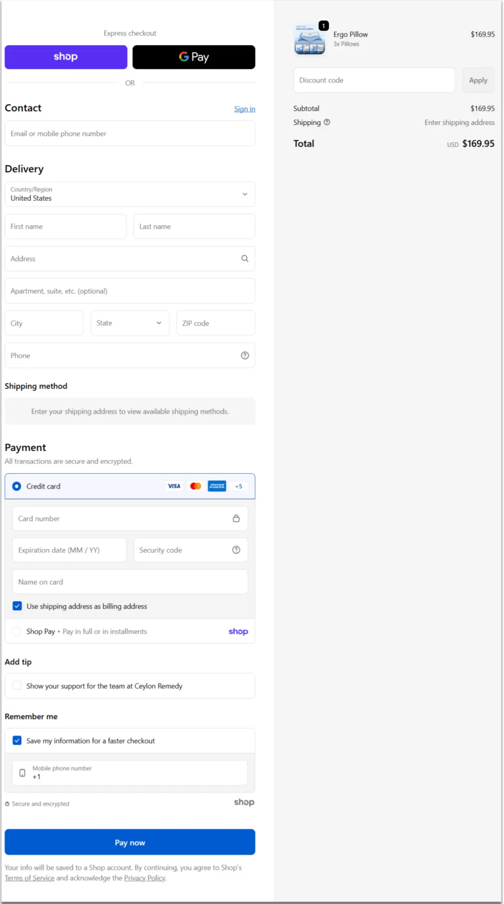504x904 pixels.
Task: Click the Discount code field
Action: (374, 80)
